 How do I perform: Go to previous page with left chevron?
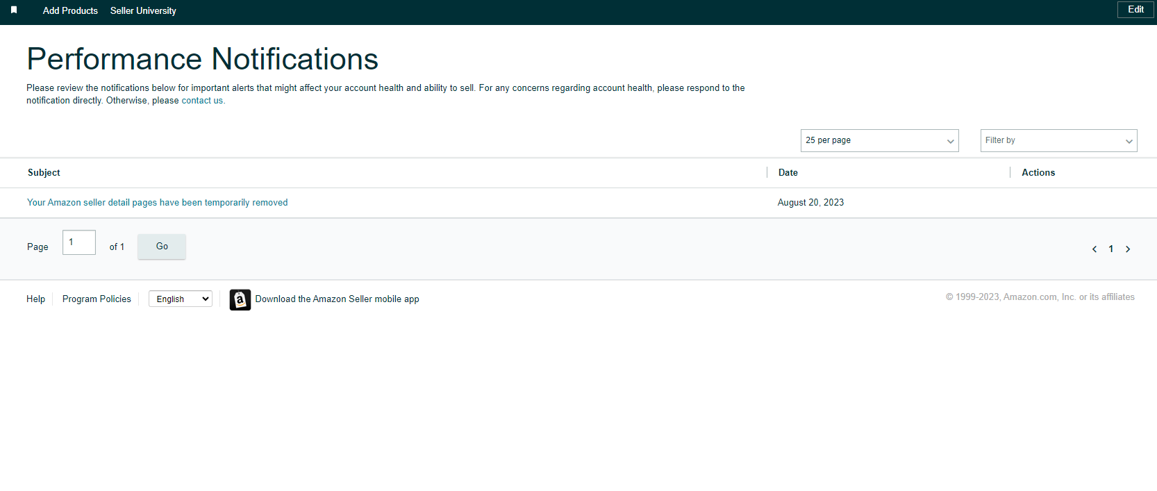(1094, 249)
